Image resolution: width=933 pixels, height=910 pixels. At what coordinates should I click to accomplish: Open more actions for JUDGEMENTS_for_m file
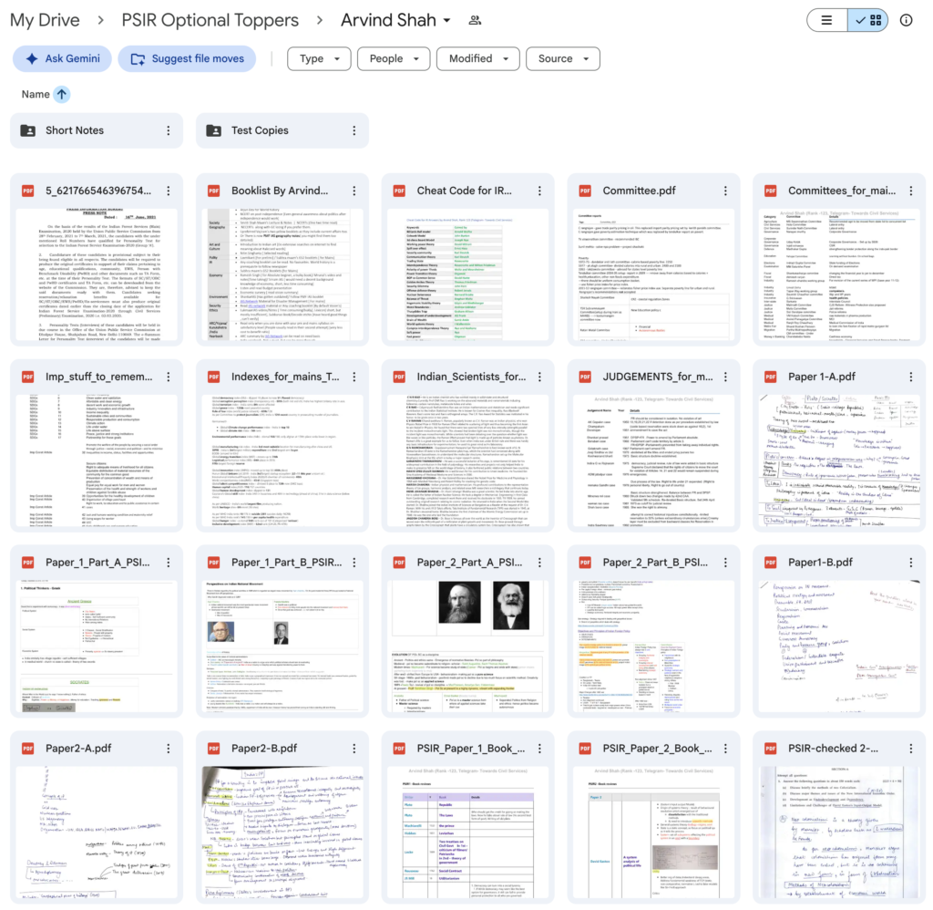[x=725, y=377]
